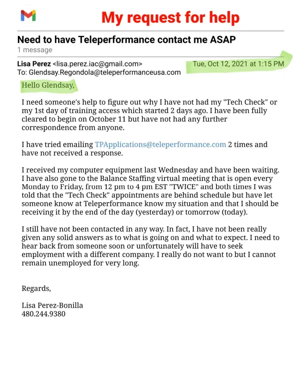Click the red "My request for help" heading
301x371 pixels.
170,17
